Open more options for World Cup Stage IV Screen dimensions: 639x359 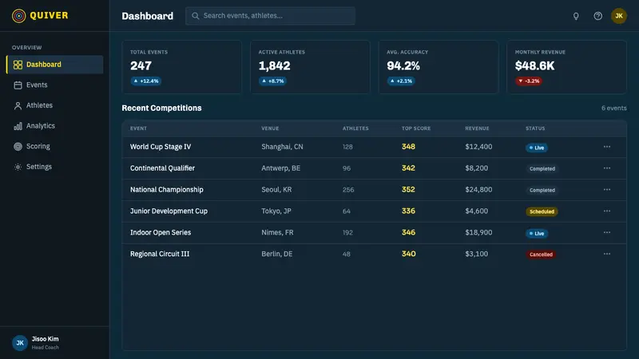pos(607,147)
